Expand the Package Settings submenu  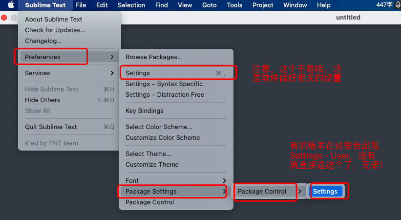point(176,191)
